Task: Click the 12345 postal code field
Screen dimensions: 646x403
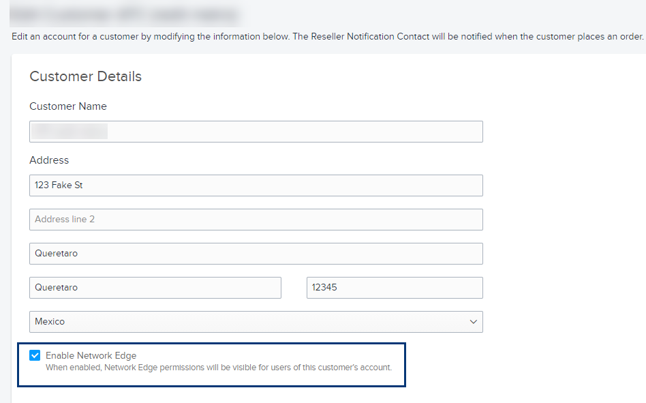Action: click(x=395, y=288)
